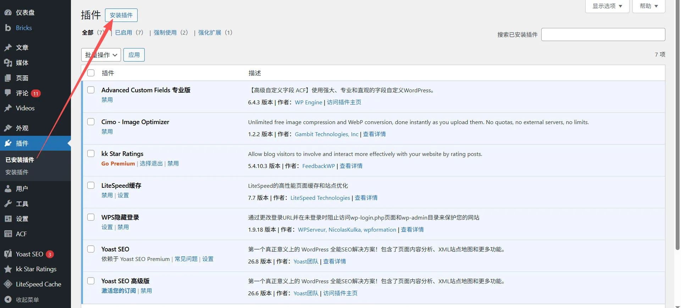Deactivate kk Star Ratings via 禁用
This screenshot has height=308, width=681.
(x=173, y=163)
